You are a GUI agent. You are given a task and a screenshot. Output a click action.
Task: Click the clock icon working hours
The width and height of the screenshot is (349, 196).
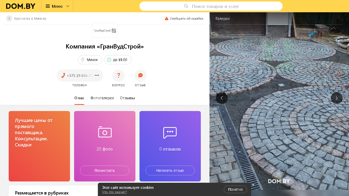pos(109,60)
